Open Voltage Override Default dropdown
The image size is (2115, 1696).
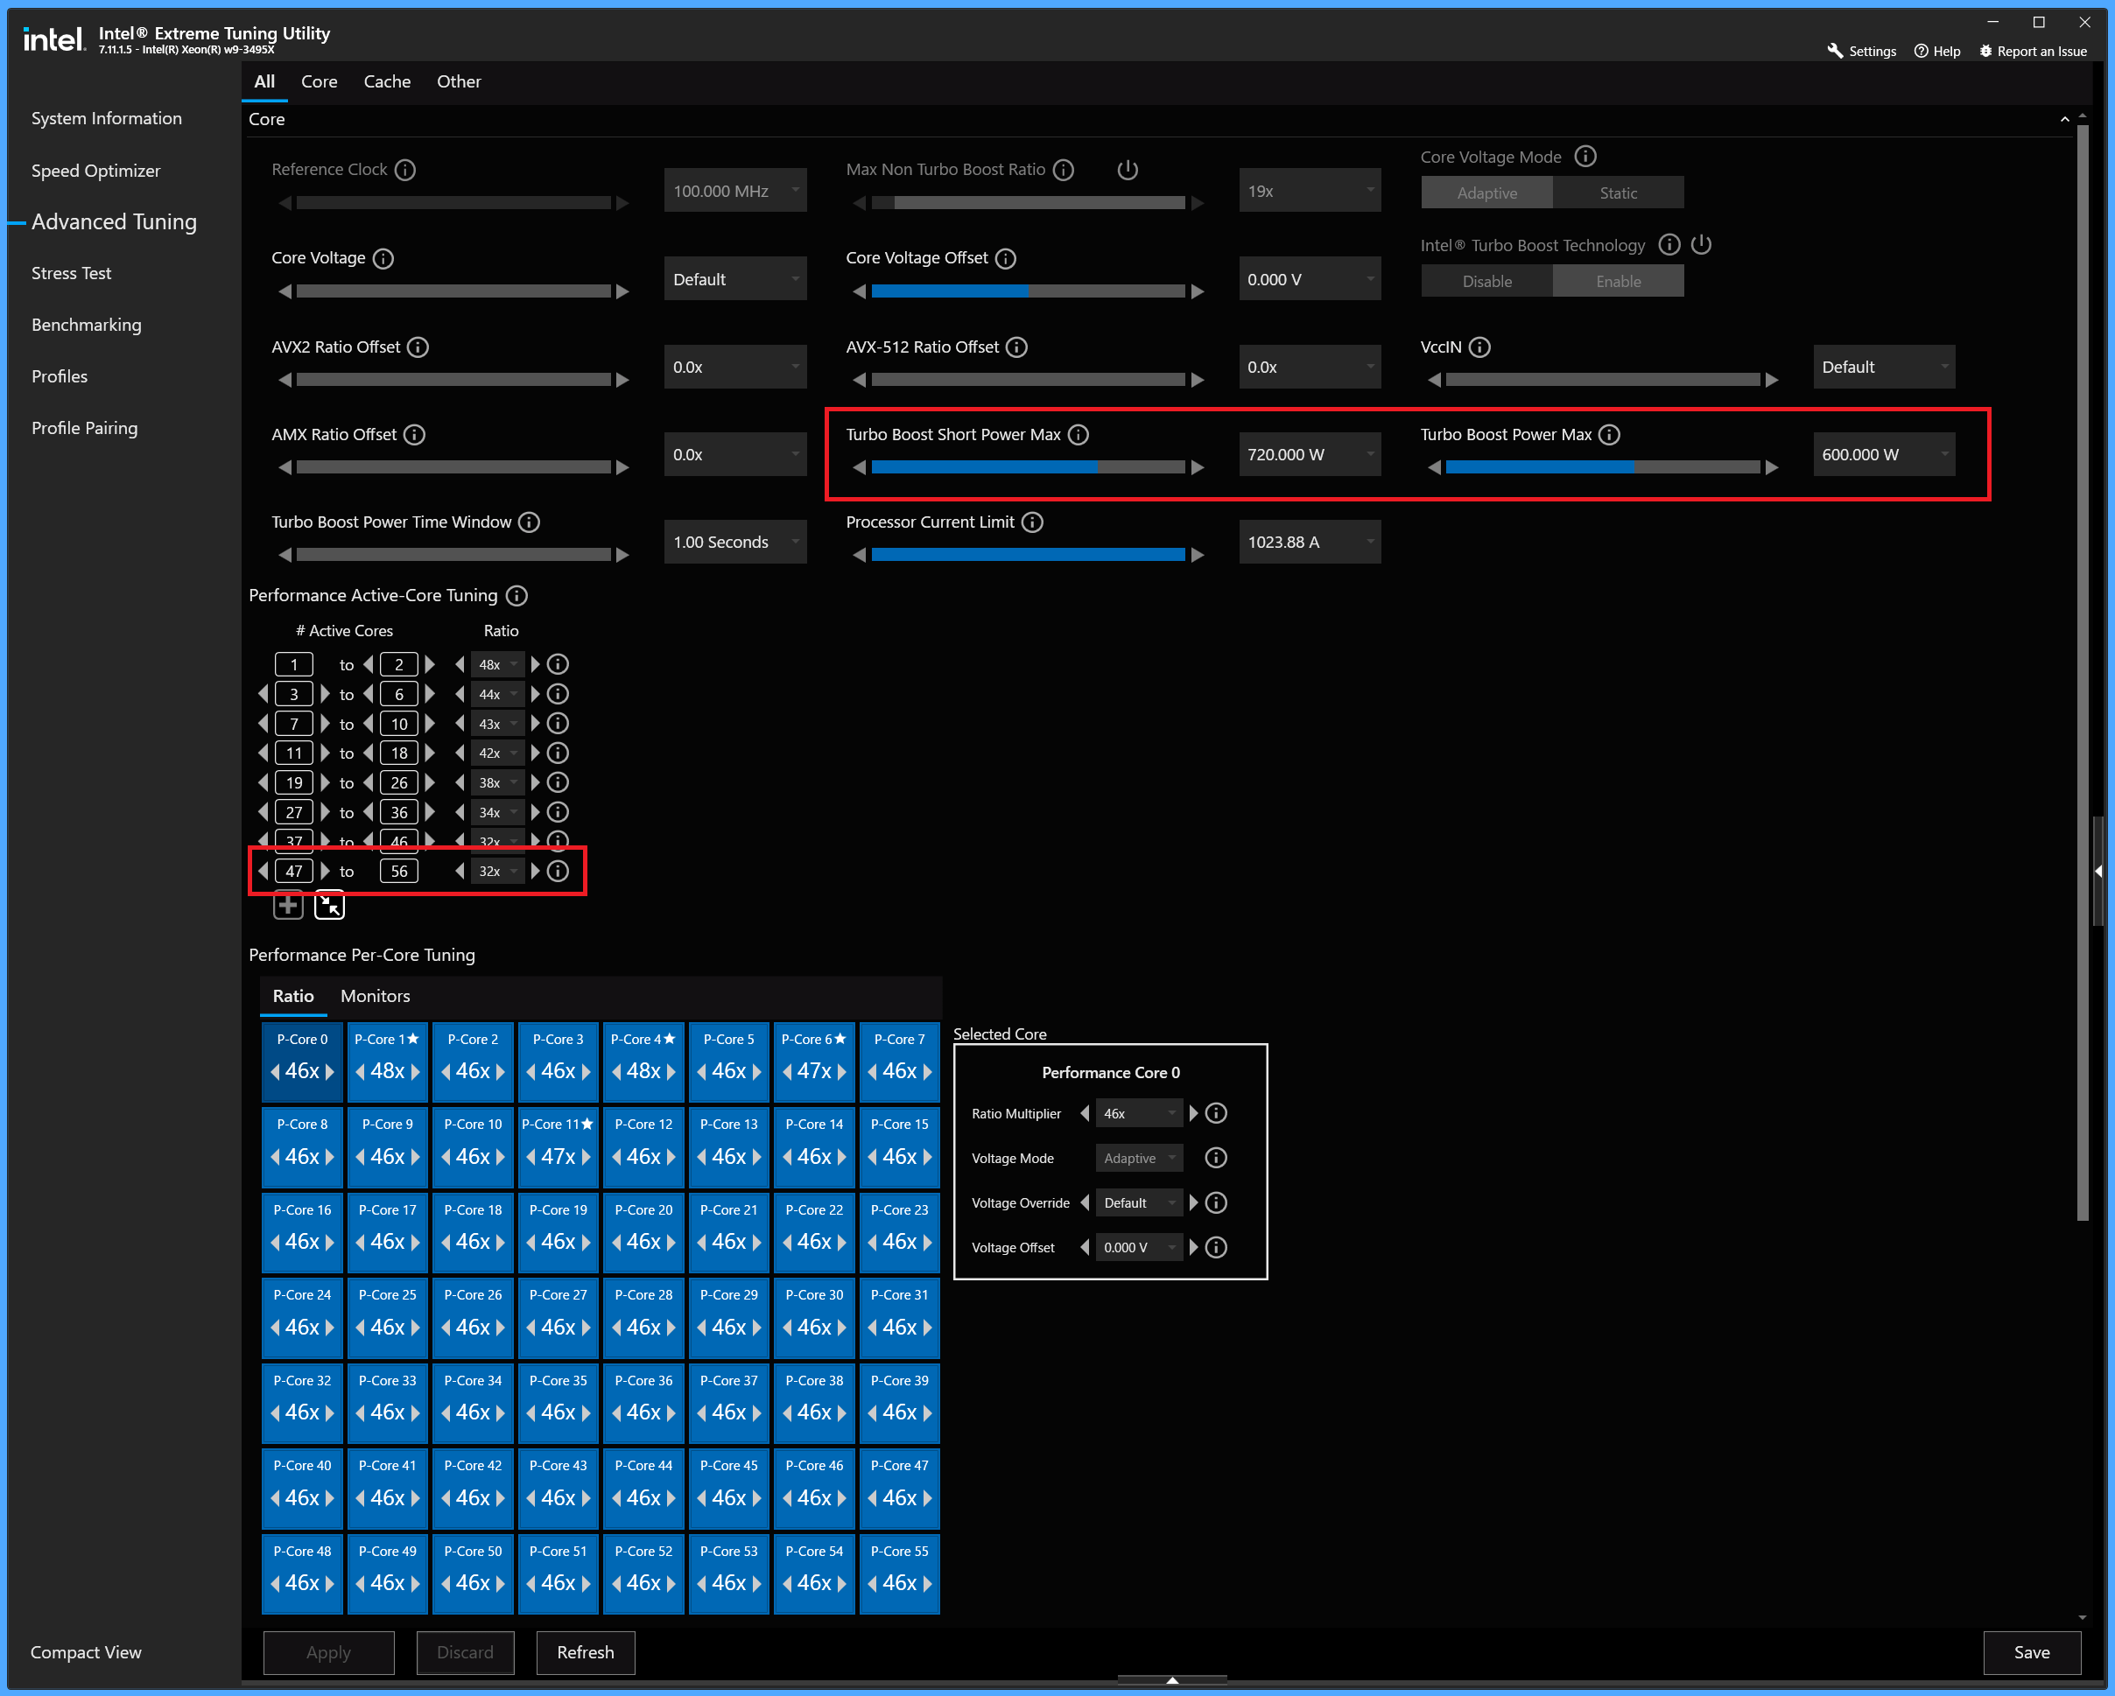(x=1139, y=1202)
